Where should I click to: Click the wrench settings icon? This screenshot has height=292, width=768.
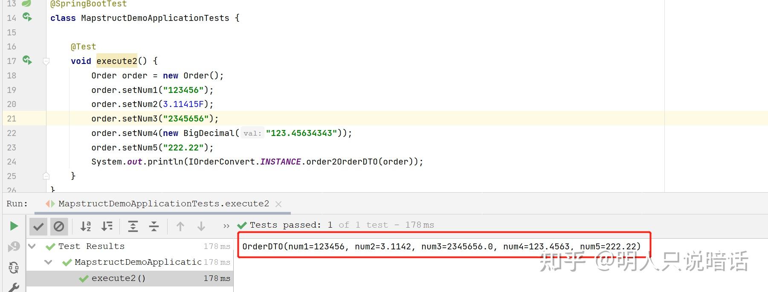(14, 288)
